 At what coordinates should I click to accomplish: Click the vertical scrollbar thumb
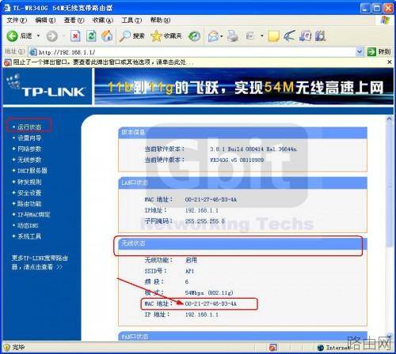tap(390, 185)
